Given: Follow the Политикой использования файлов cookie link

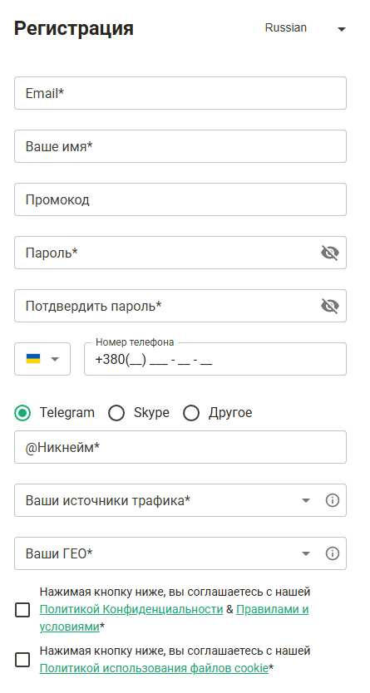Looking at the screenshot, I should 154,668.
